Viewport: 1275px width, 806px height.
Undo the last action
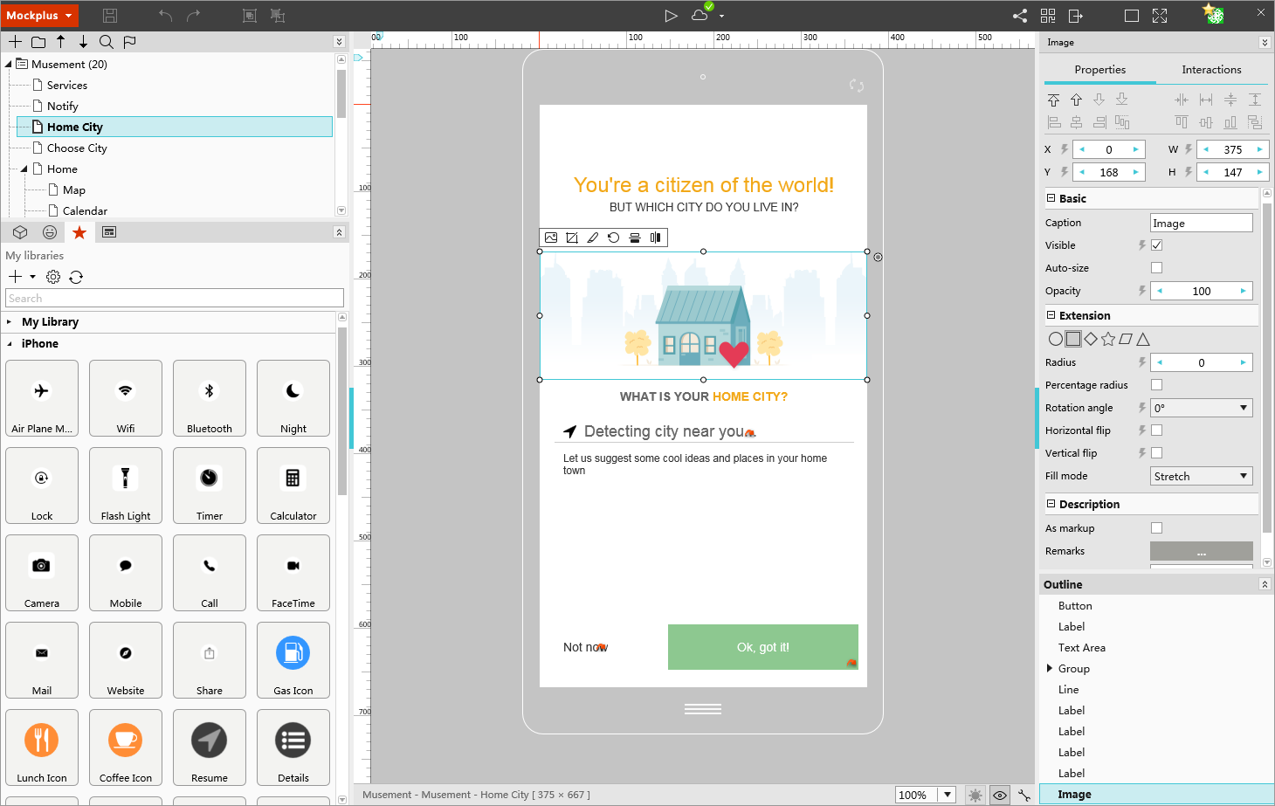tap(166, 16)
